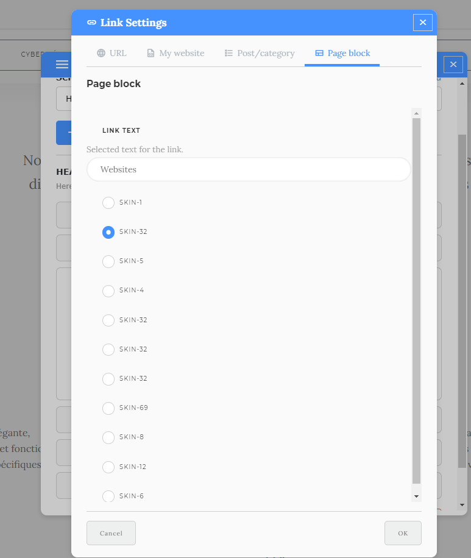Select the SKIN-12 radio option

tap(108, 467)
